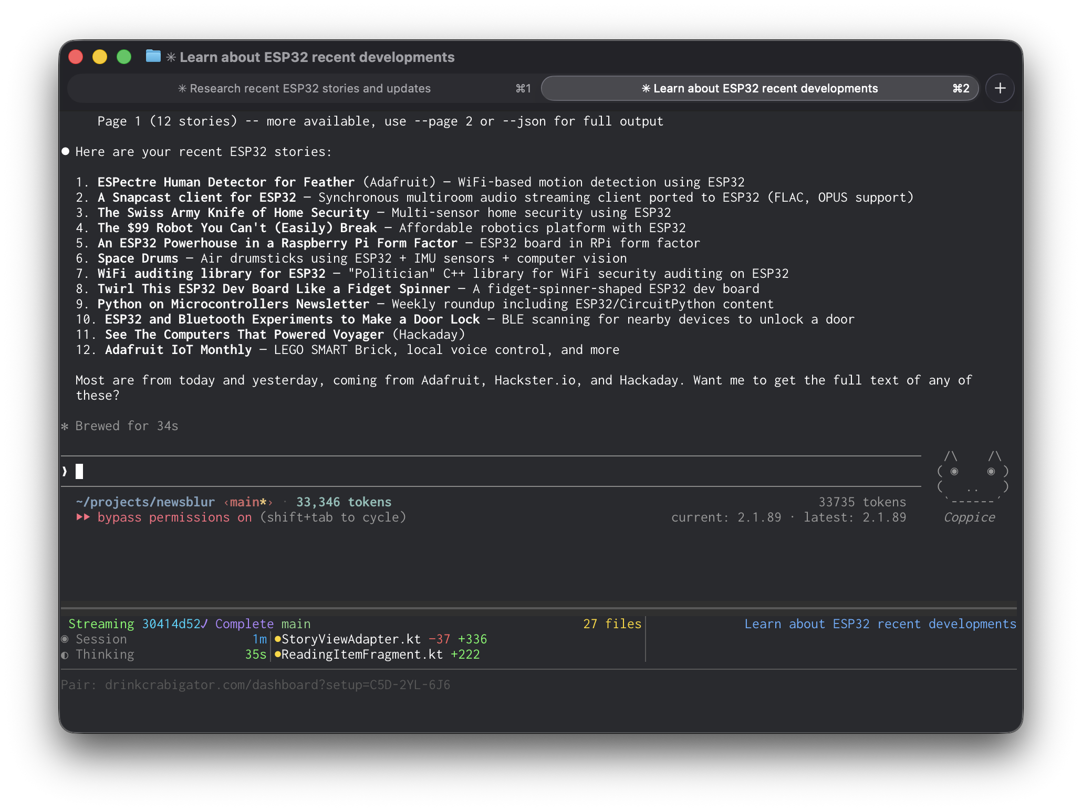Click ReadingItemFragment.kt file entry

362,654
